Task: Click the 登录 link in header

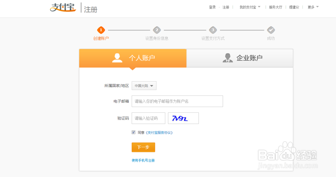Action: point(212,7)
